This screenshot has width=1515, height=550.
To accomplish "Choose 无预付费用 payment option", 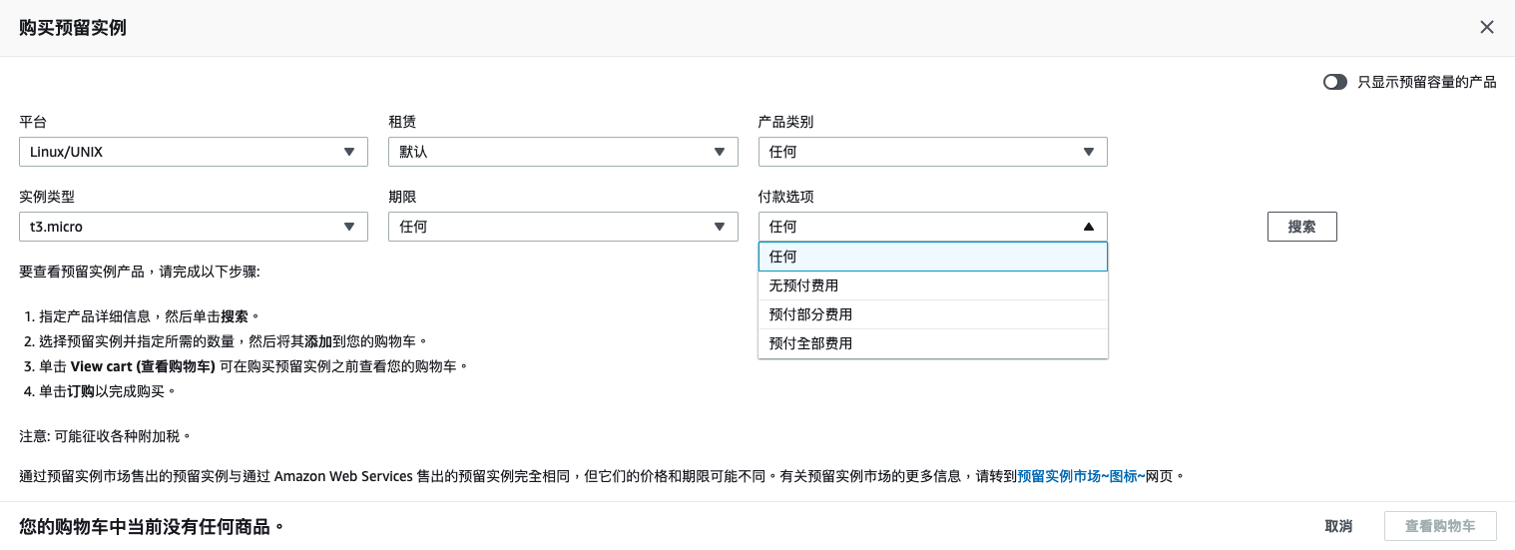I will tap(932, 285).
